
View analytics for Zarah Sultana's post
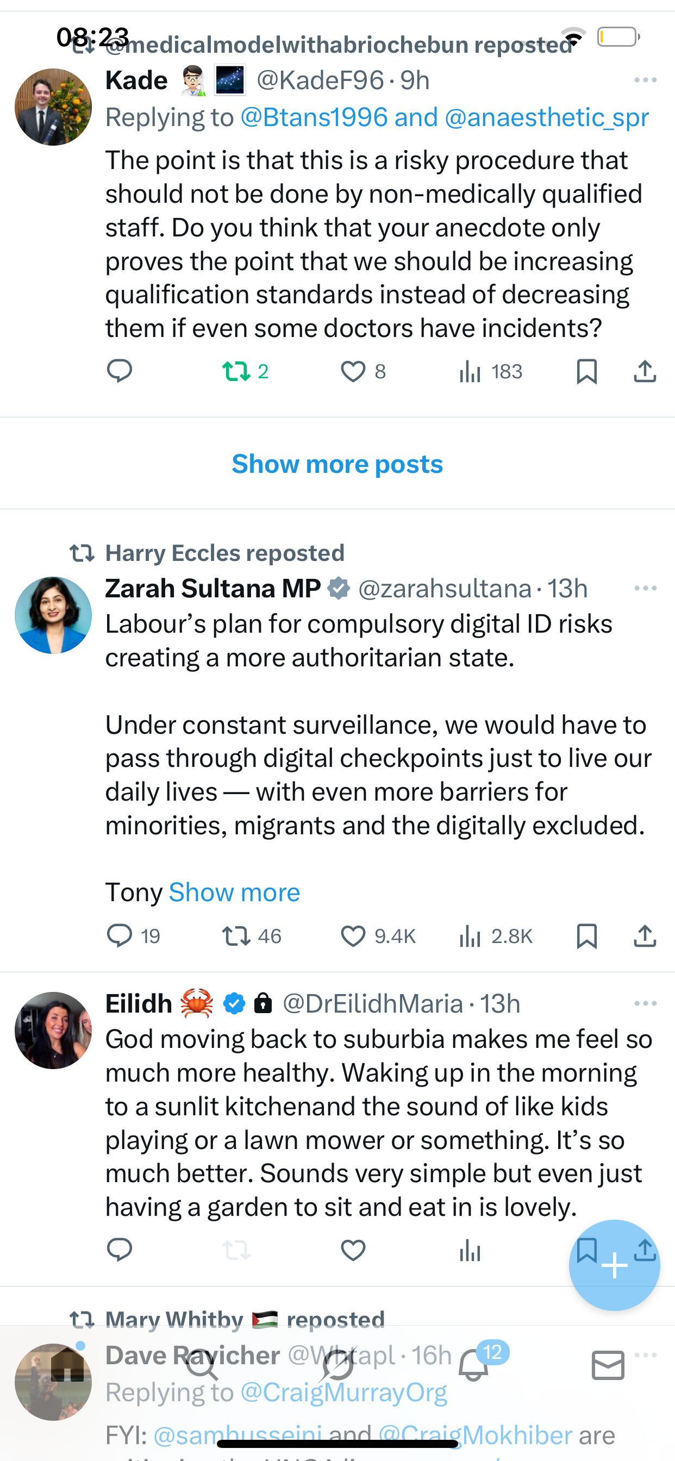pos(470,936)
